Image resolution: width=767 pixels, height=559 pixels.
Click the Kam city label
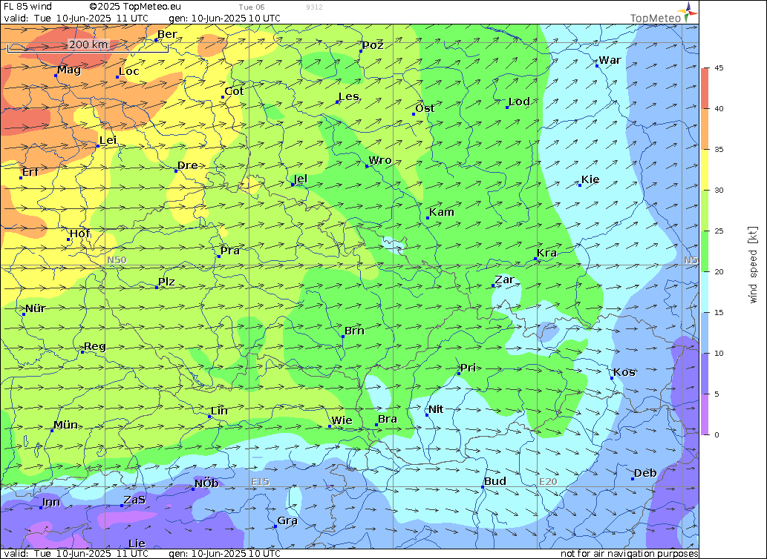pyautogui.click(x=442, y=212)
